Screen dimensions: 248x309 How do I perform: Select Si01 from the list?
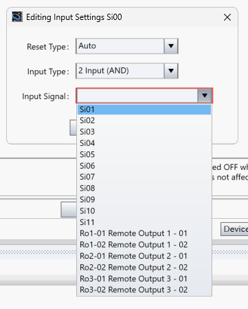tap(144, 109)
